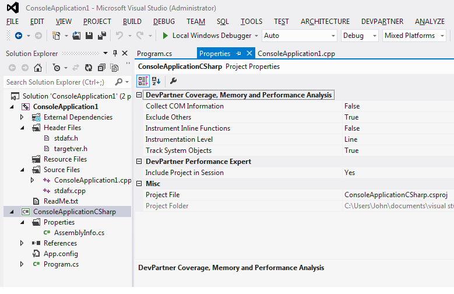
Task: Open the Debug configuration dropdown
Action: (360, 36)
